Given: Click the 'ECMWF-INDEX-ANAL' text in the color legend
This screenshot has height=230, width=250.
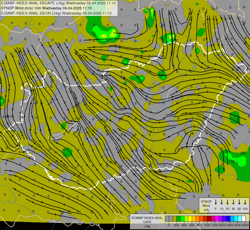Looking at the screenshot, I should (147, 218).
